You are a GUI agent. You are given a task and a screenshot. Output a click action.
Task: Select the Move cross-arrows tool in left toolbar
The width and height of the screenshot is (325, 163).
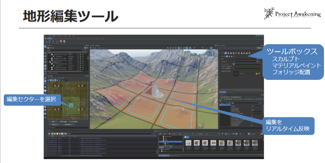coord(45,56)
